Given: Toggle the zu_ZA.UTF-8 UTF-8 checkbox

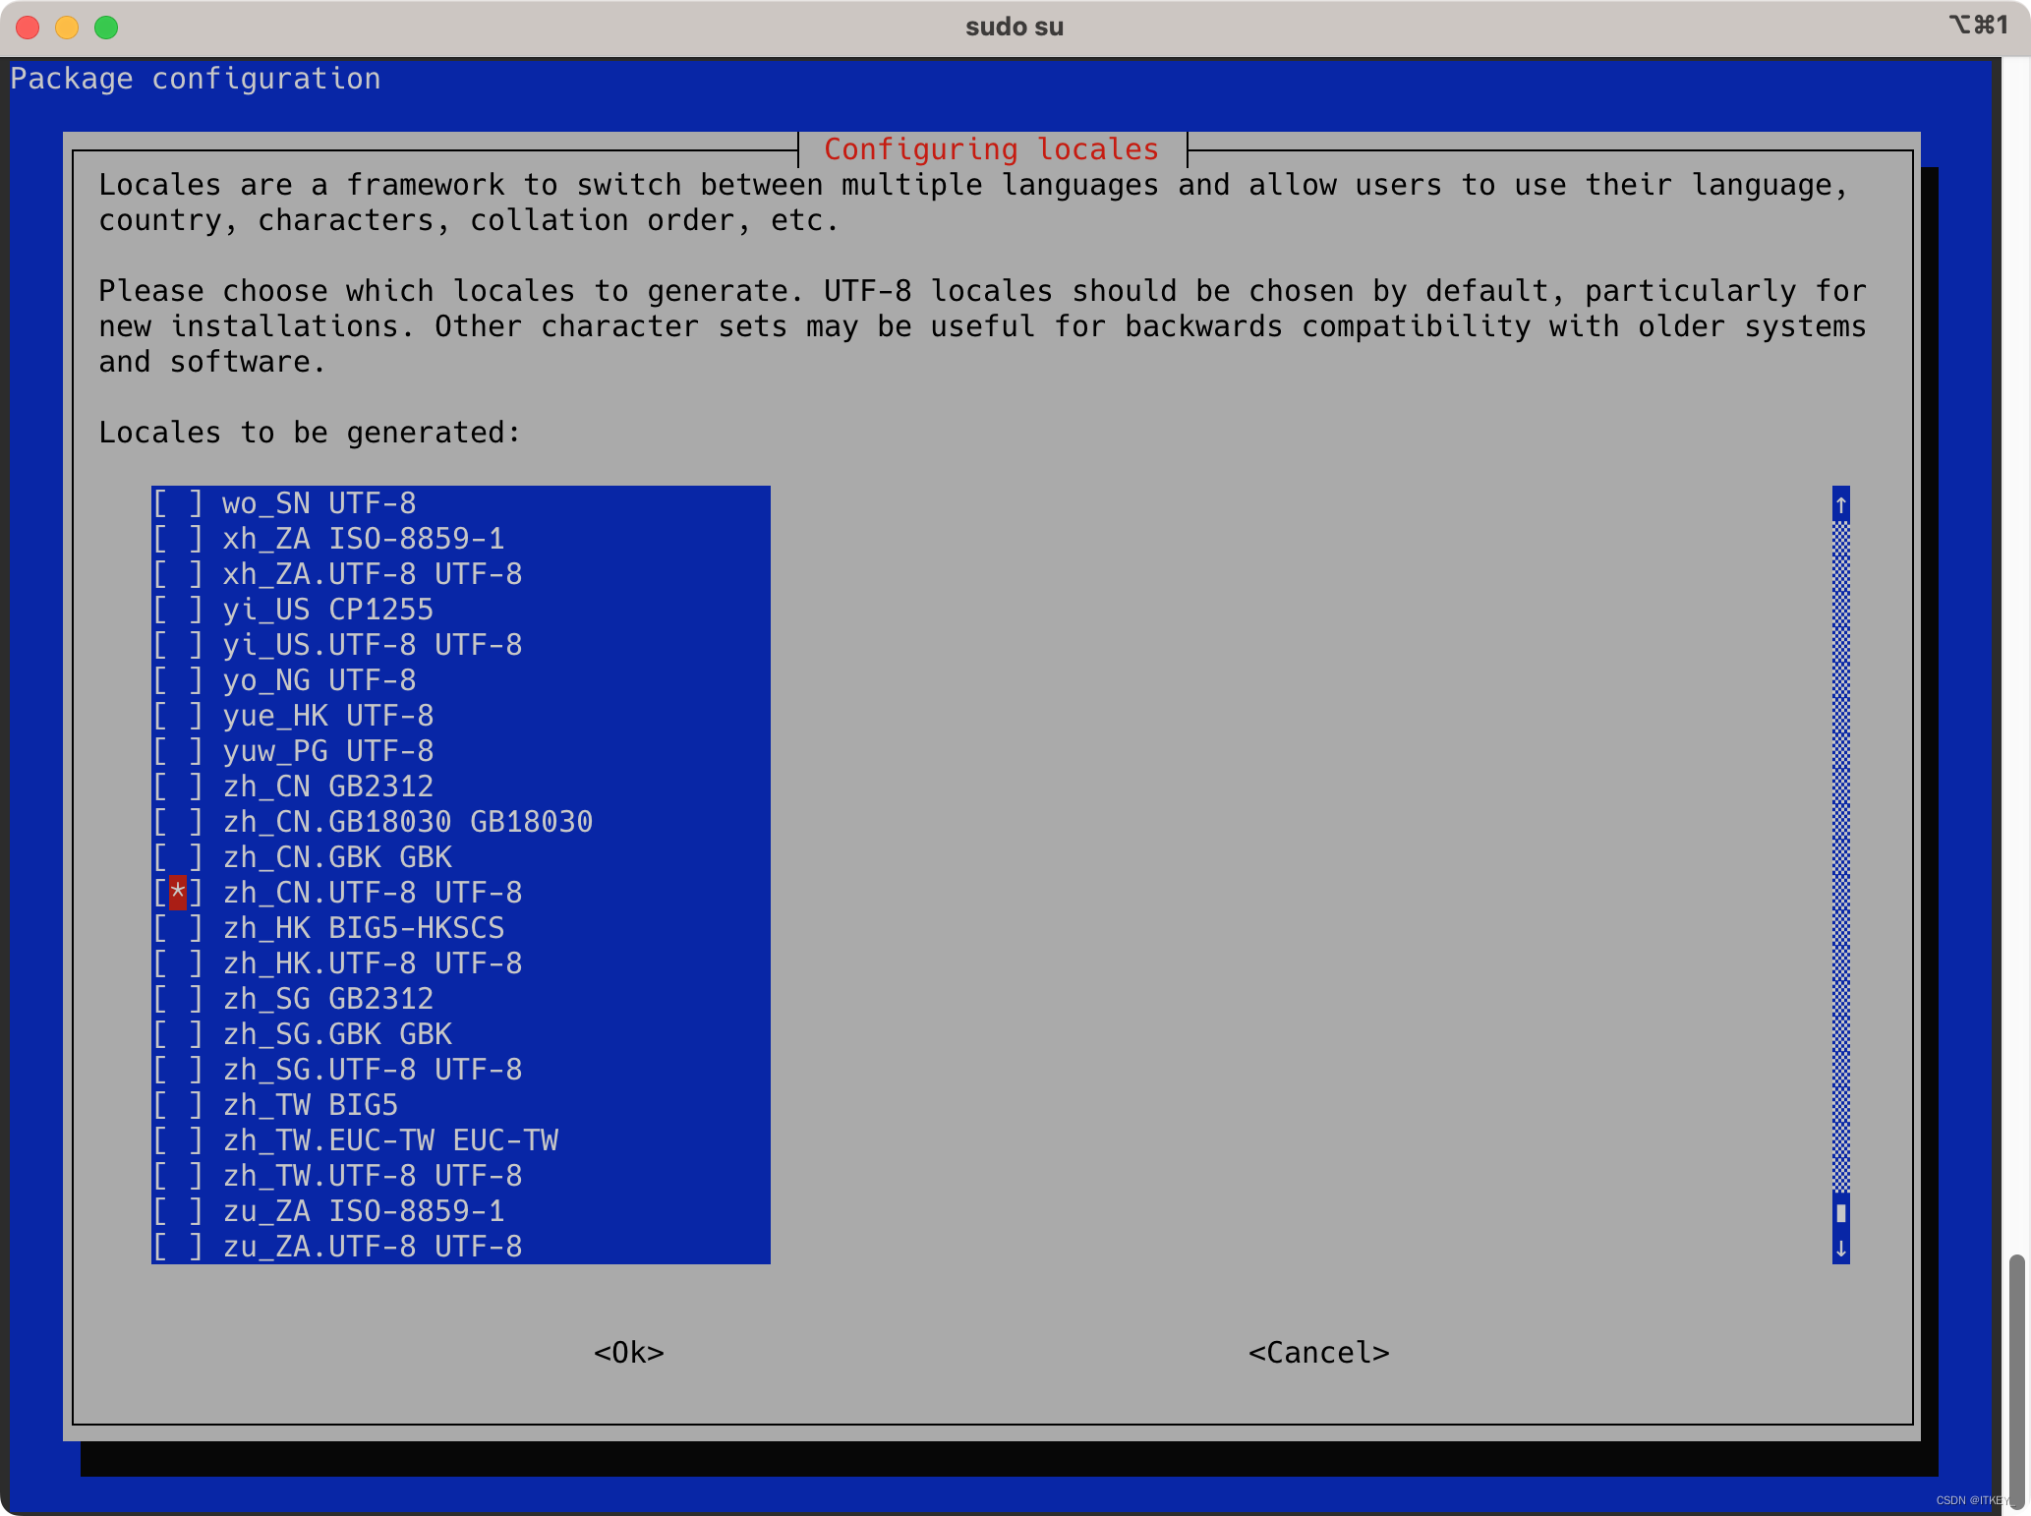Looking at the screenshot, I should click(x=178, y=1247).
